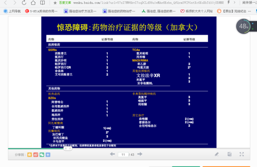This screenshot has width=257, height=167.
Task: Click the 丁螺环酮 row
Action: (x=58, y=127)
